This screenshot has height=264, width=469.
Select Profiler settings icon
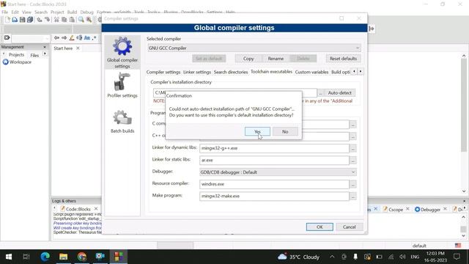pyautogui.click(x=122, y=85)
